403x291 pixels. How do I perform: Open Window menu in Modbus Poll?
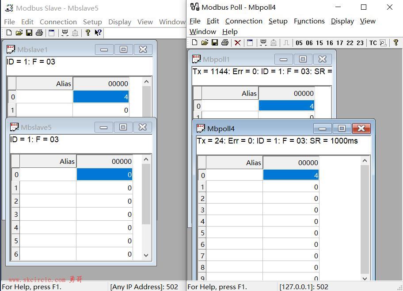click(203, 32)
